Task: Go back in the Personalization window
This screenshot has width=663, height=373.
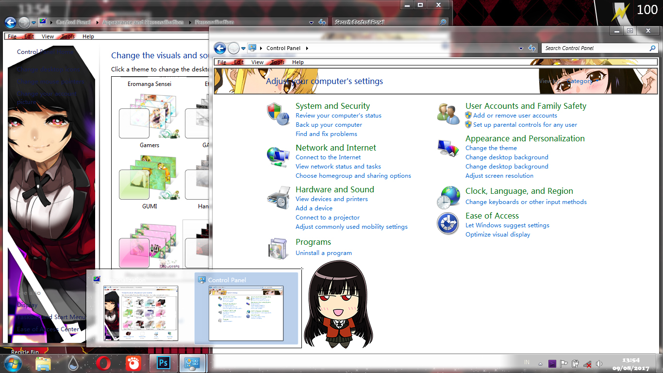Action: coord(11,22)
